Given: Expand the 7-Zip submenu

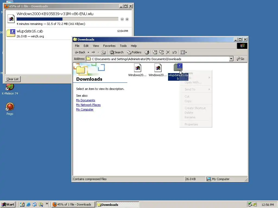Looking at the screenshot, I should (196, 78).
